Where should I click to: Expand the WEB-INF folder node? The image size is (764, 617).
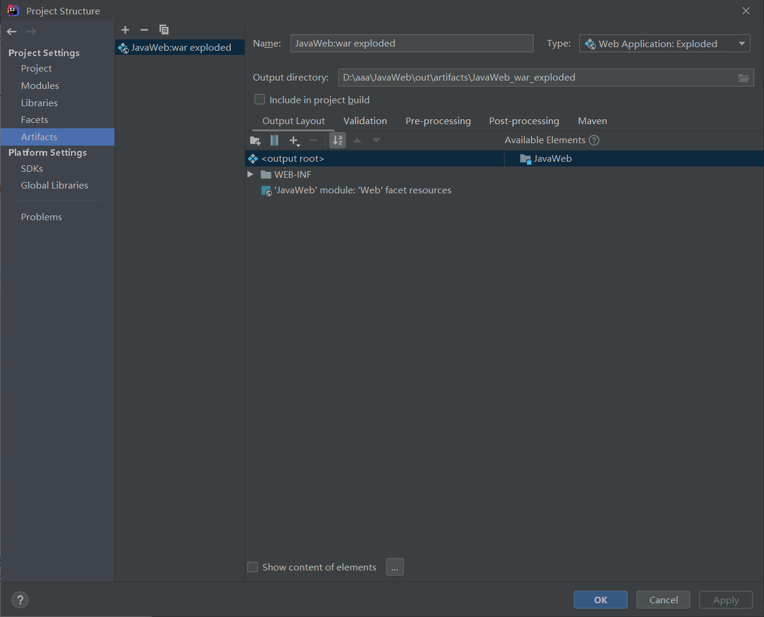(x=250, y=174)
